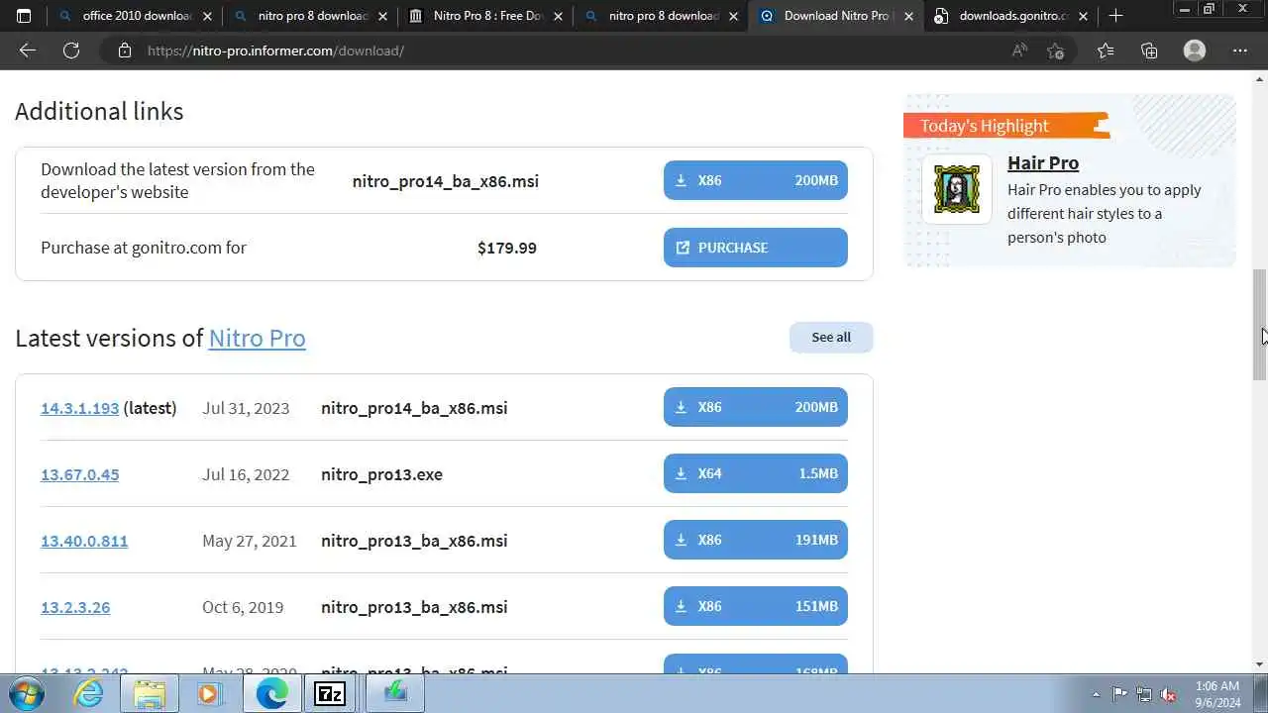Switch to Nitro Pro 8 : Free Download tab
Screen dimensions: 1268x713
coord(486,16)
